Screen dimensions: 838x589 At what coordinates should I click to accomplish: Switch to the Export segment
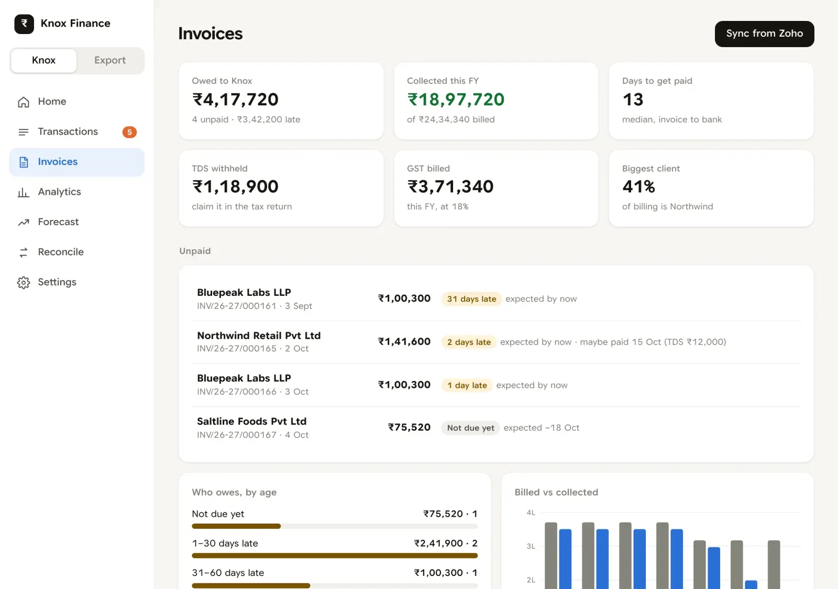click(x=110, y=61)
